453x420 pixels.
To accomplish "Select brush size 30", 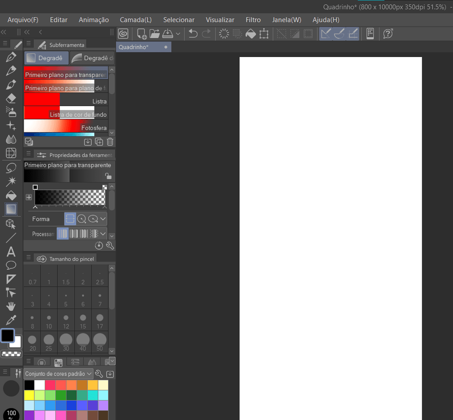I will [66, 342].
